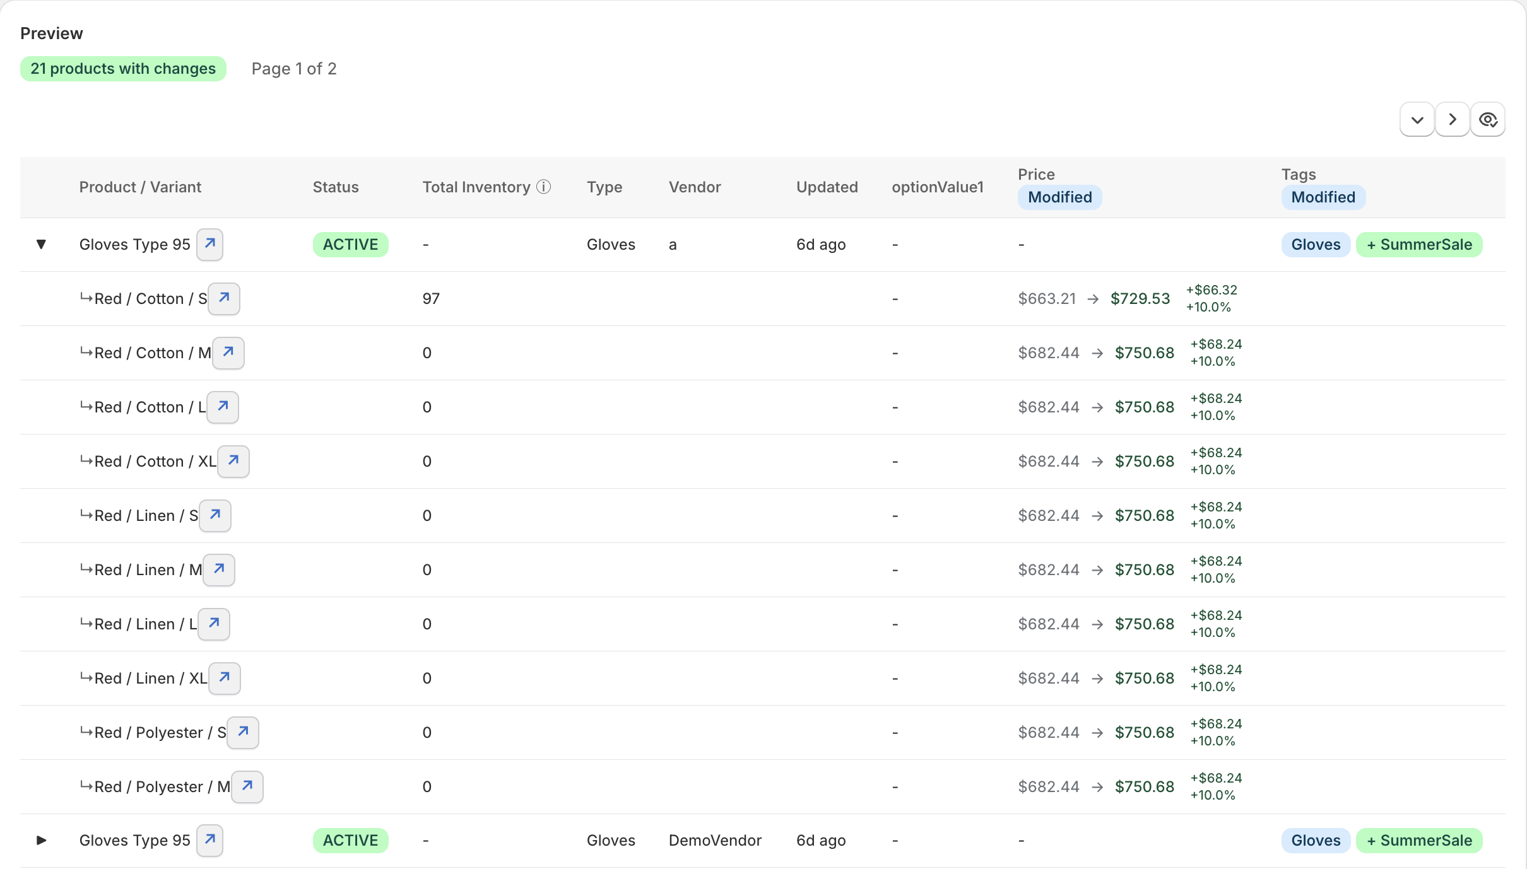Click Total Inventory info icon
The image size is (1527, 869).
(544, 187)
